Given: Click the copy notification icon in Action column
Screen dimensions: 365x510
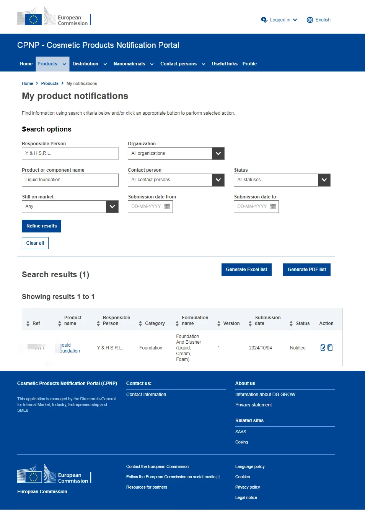Looking at the screenshot, I should click(x=330, y=348).
